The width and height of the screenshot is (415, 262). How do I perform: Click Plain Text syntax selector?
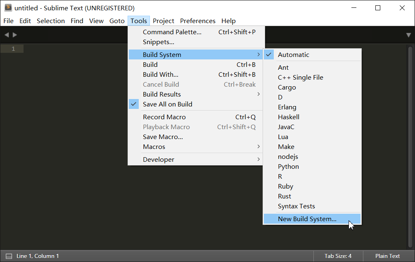pos(387,256)
